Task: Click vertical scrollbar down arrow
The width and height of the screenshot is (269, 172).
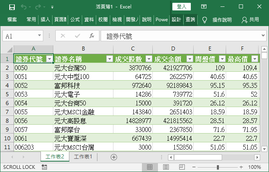Action: coord(264,149)
